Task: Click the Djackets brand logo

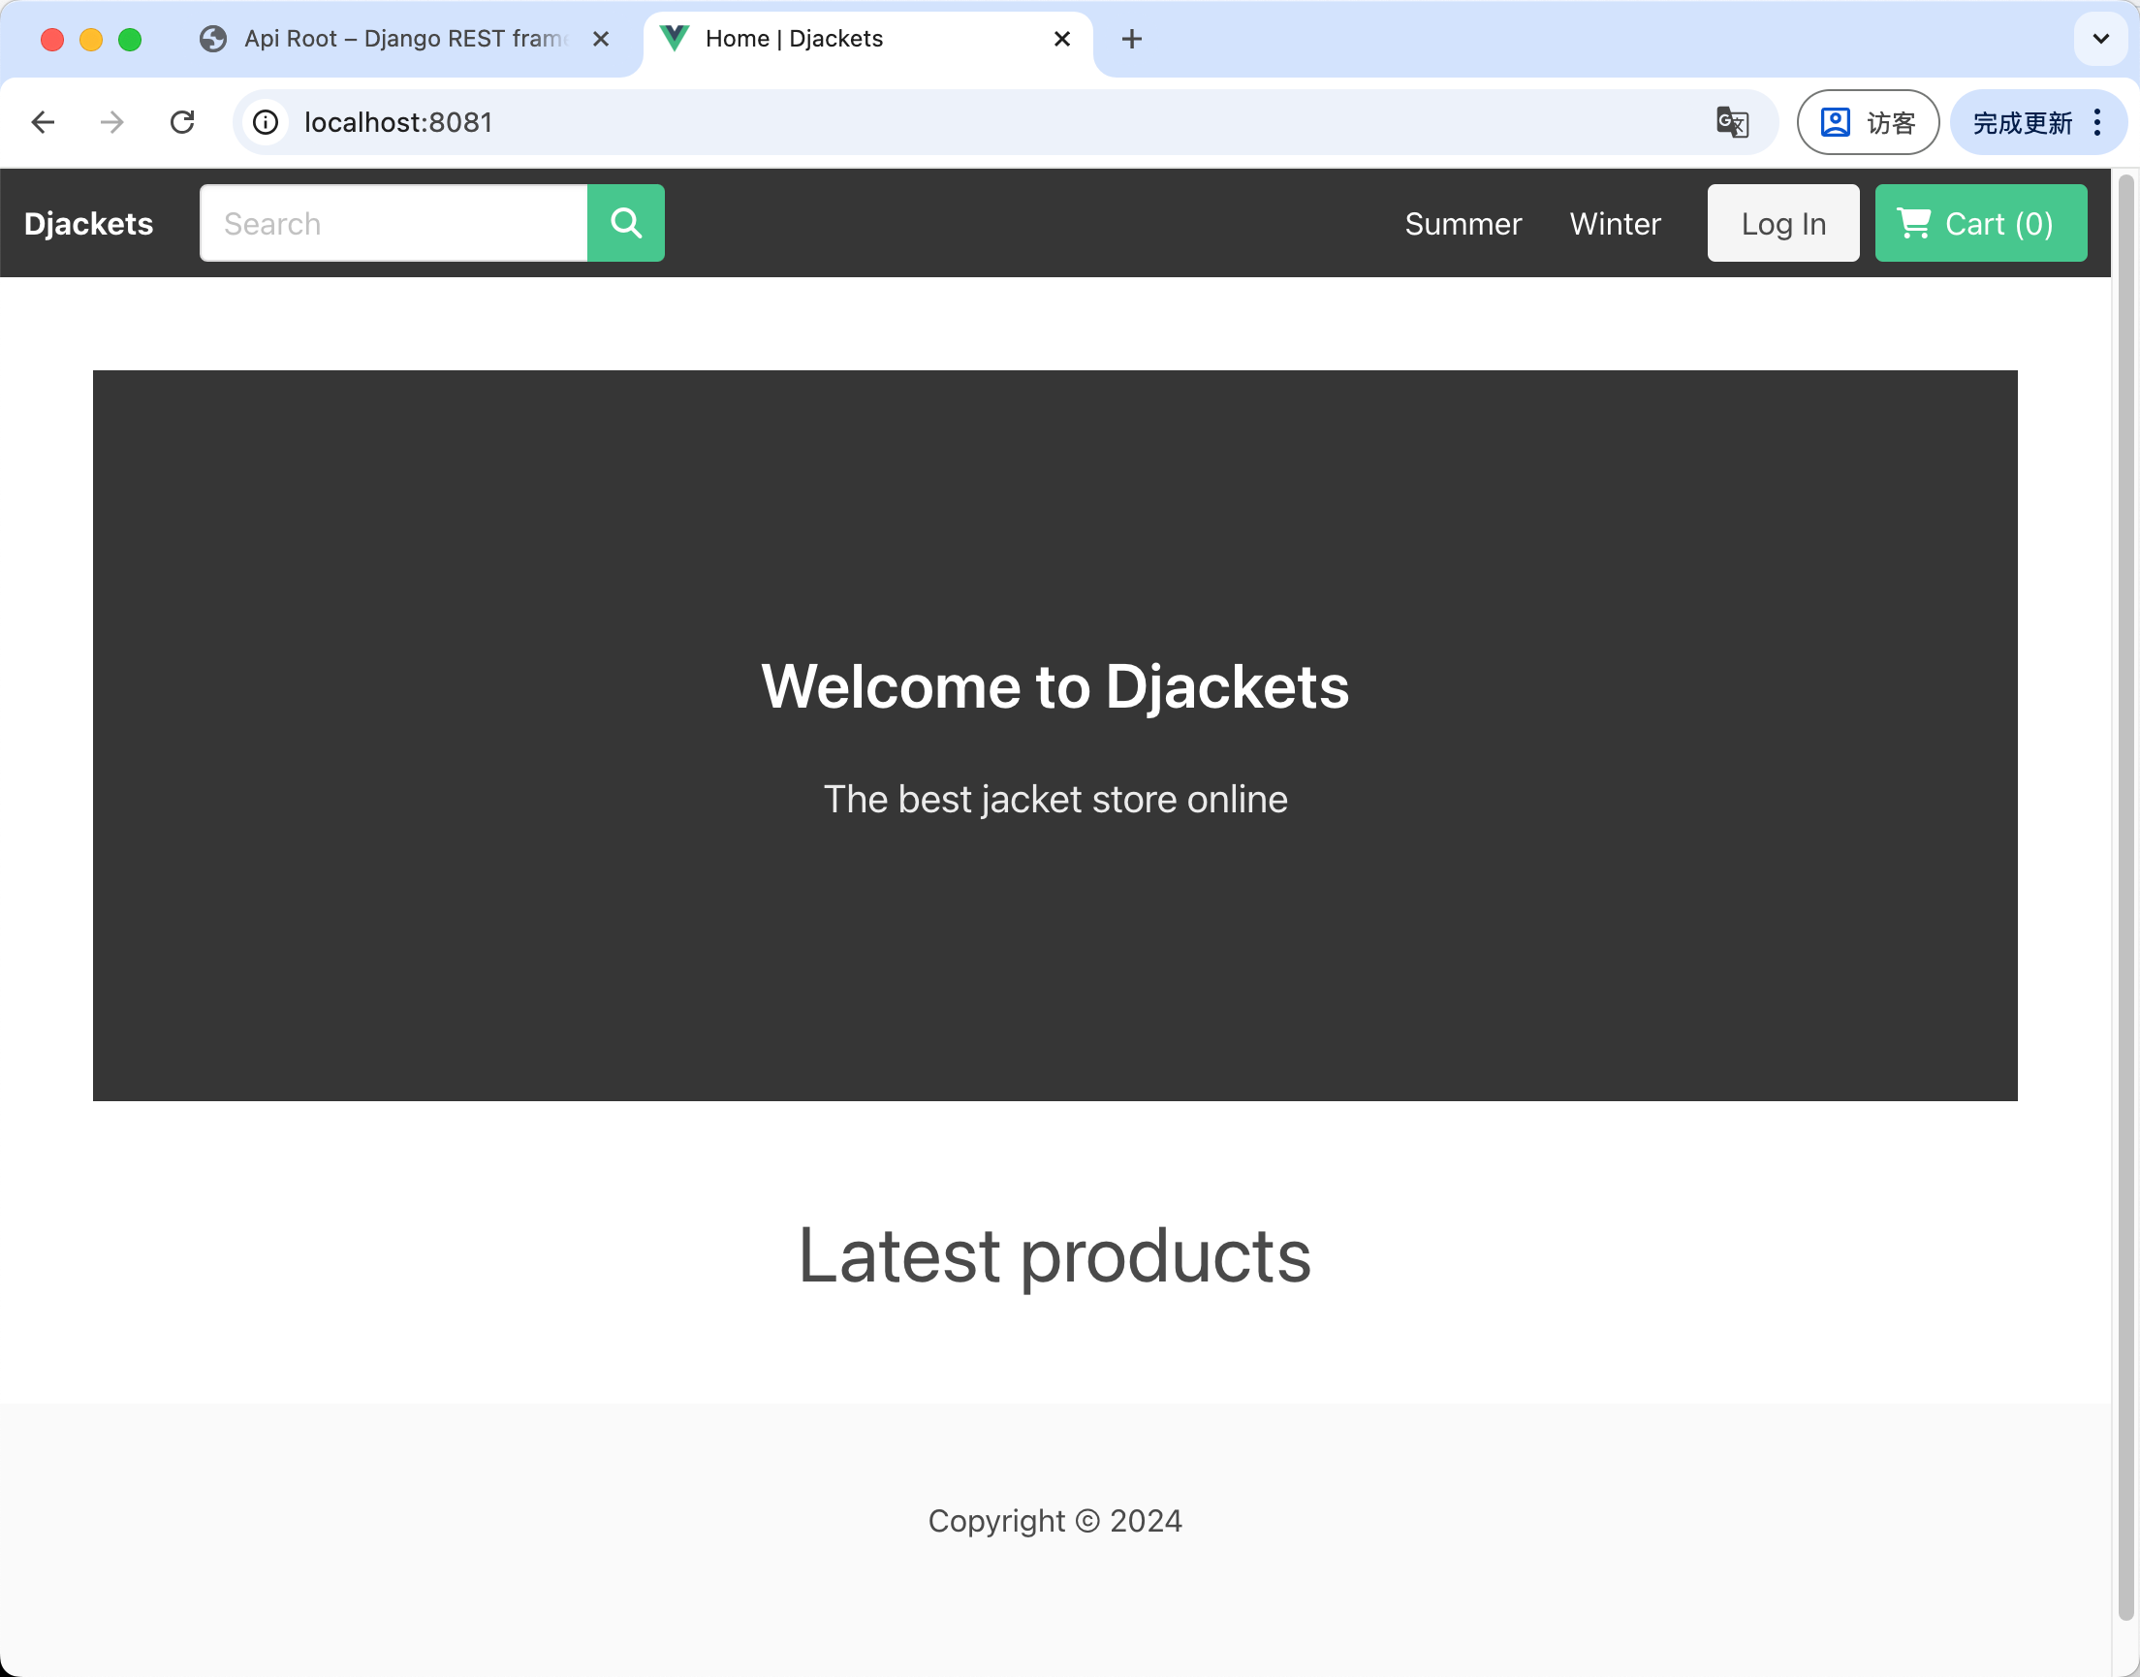Action: tap(88, 224)
